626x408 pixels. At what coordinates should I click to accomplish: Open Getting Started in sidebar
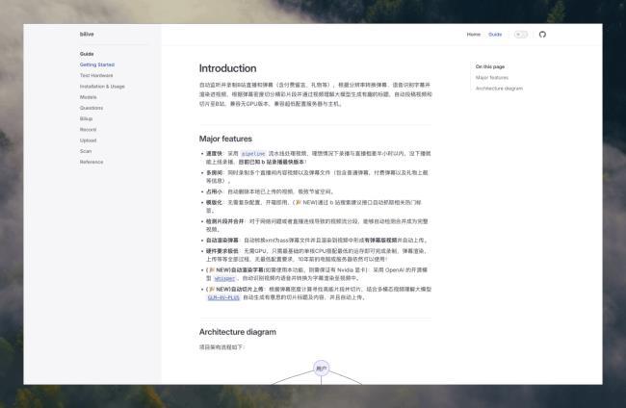[x=97, y=64]
